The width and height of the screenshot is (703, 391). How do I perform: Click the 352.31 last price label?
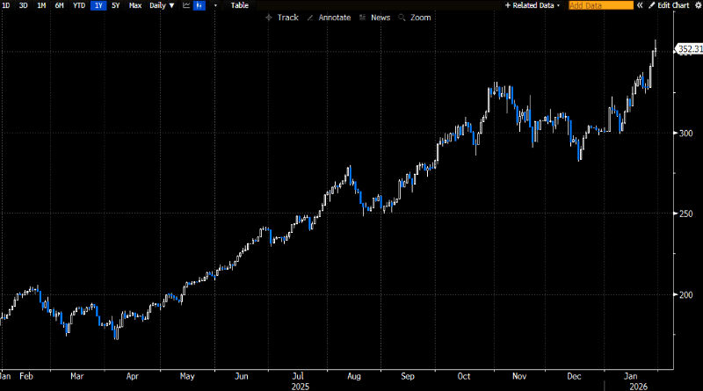click(688, 49)
